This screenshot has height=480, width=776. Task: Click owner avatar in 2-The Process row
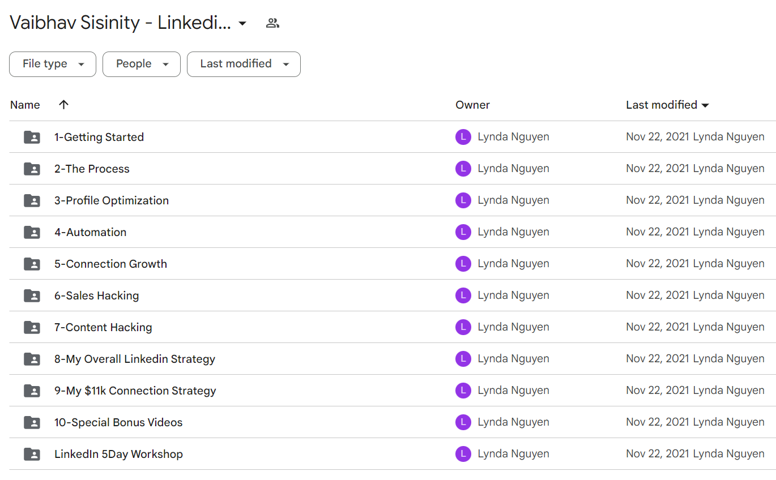463,169
